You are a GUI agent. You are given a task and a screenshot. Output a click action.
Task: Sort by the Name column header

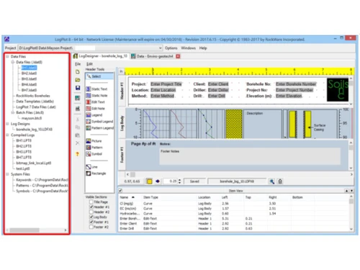pos(127,197)
